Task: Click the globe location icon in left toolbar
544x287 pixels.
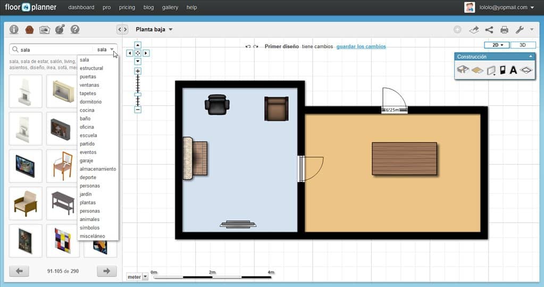Action: click(x=60, y=29)
